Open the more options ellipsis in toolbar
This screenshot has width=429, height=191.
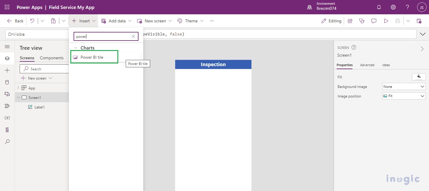point(212,21)
